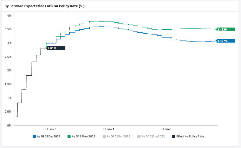This screenshot has width=241, height=148.
Task: Click the 0% y-axis tick label
Action: (9, 125)
